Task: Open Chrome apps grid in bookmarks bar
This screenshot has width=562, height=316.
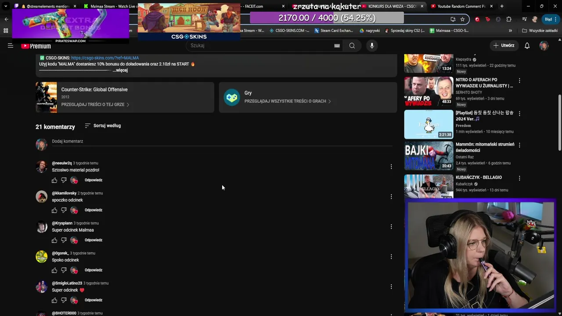Action: coord(6,31)
